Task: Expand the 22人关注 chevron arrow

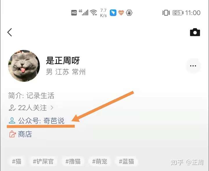Action: point(52,108)
